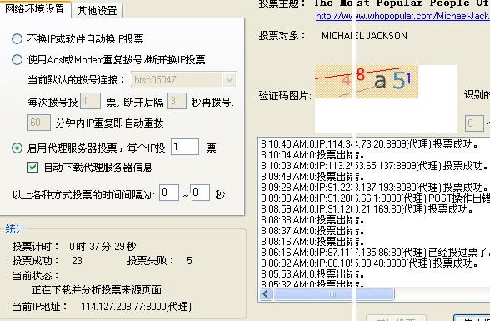This screenshot has width=490, height=321.
Task: Select the 8:09:09 AM POST操作出错 log entry
Action: tap(375, 198)
